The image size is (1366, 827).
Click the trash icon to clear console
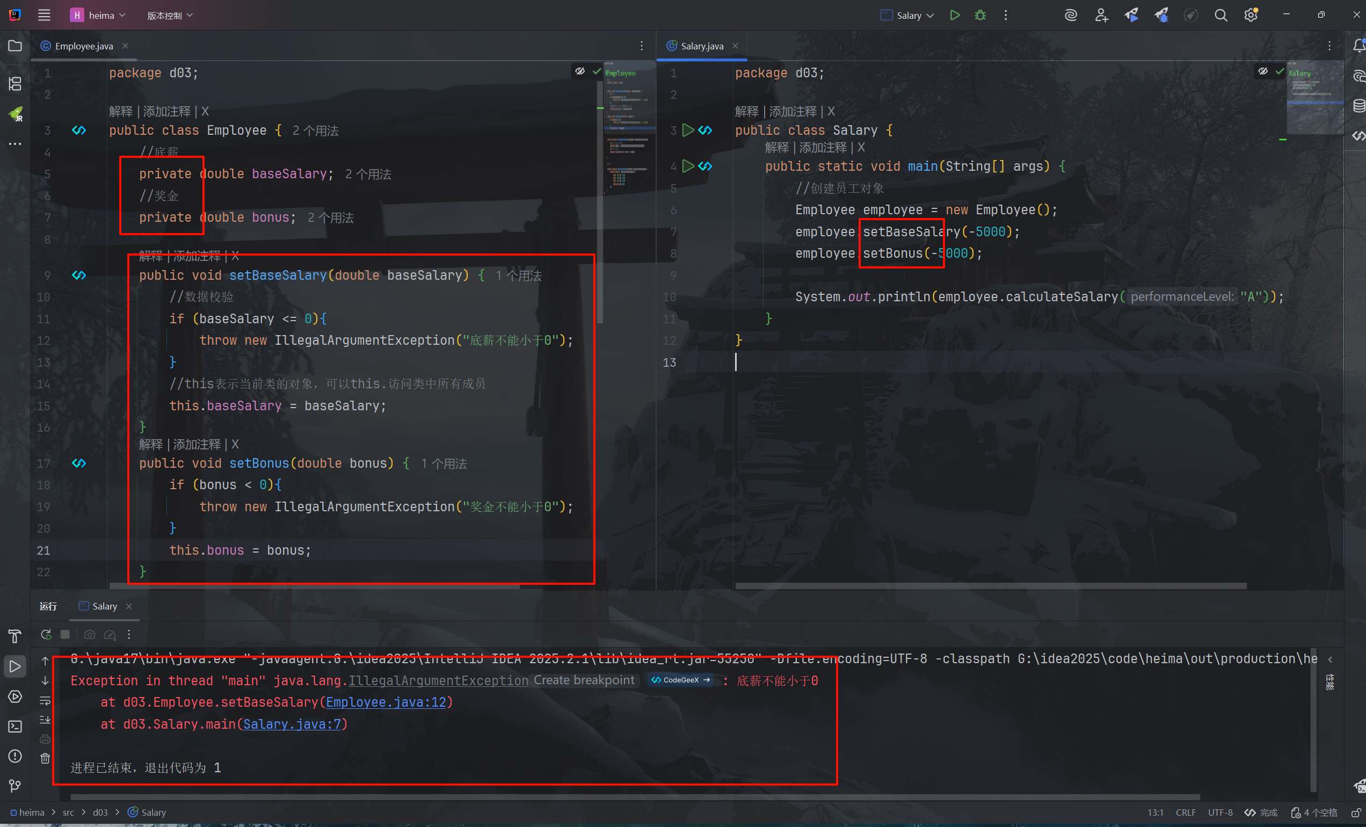pyautogui.click(x=46, y=758)
